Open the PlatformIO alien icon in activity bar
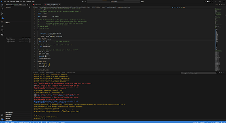This screenshot has width=226, height=123. (x=2, y=30)
